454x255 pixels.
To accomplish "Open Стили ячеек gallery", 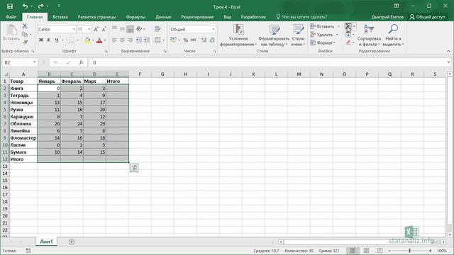I will point(298,35).
